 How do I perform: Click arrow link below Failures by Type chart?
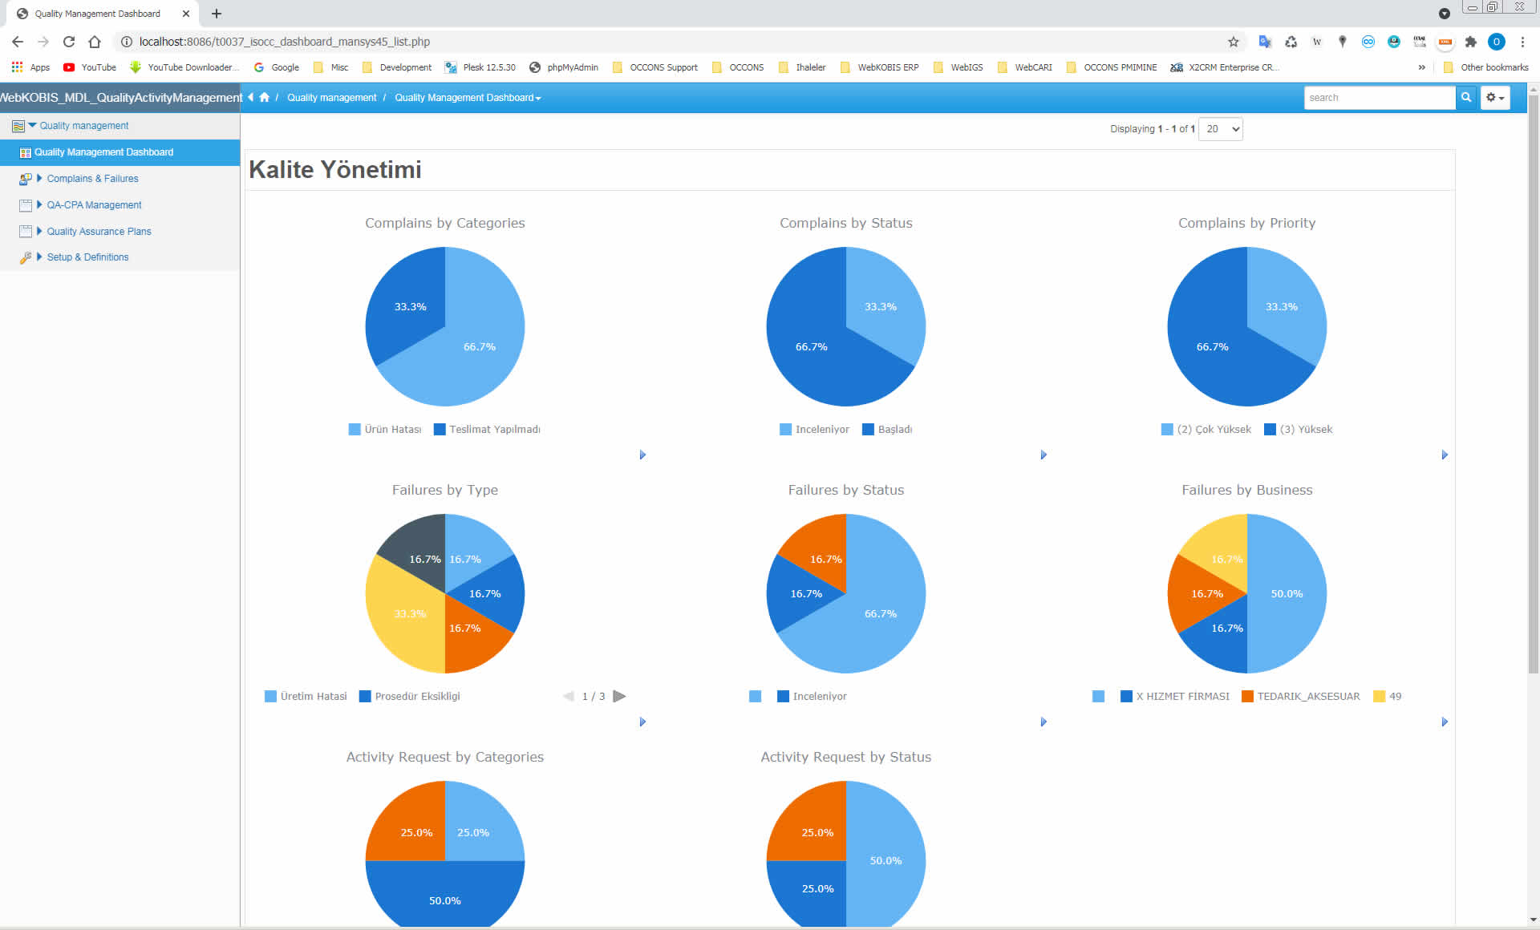tap(642, 722)
